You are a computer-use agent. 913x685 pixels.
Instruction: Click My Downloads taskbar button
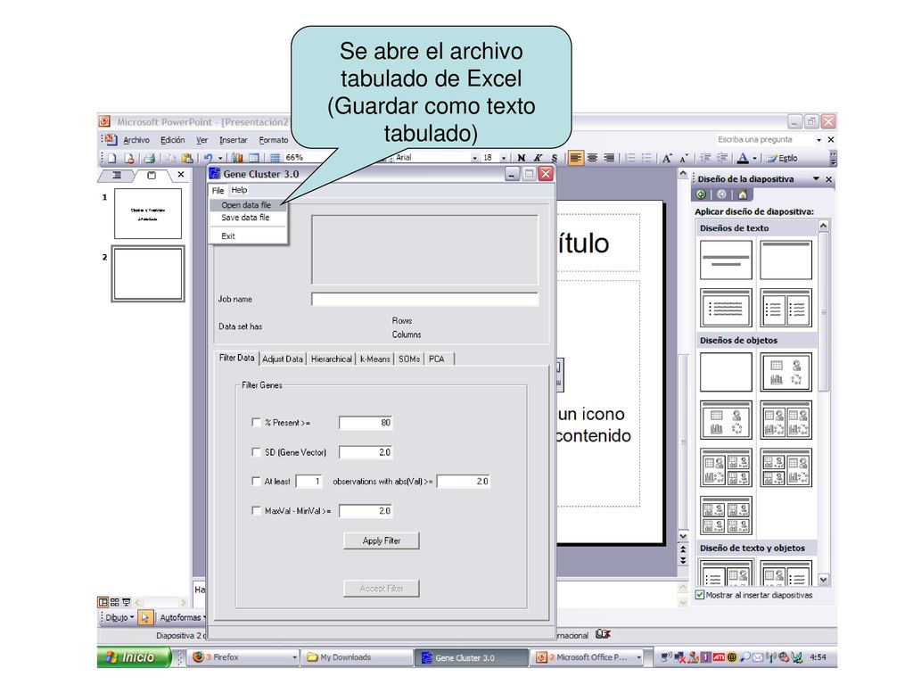click(358, 657)
